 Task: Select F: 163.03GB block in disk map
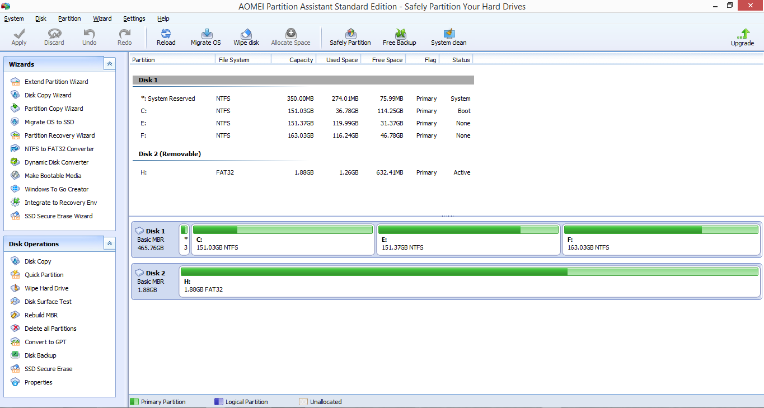tap(662, 240)
